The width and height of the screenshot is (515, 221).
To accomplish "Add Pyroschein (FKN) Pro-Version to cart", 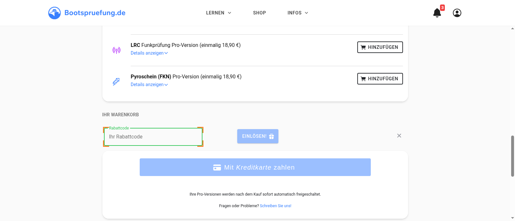I will tap(380, 79).
